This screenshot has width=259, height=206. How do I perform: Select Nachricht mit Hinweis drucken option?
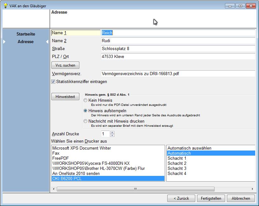point(85,121)
